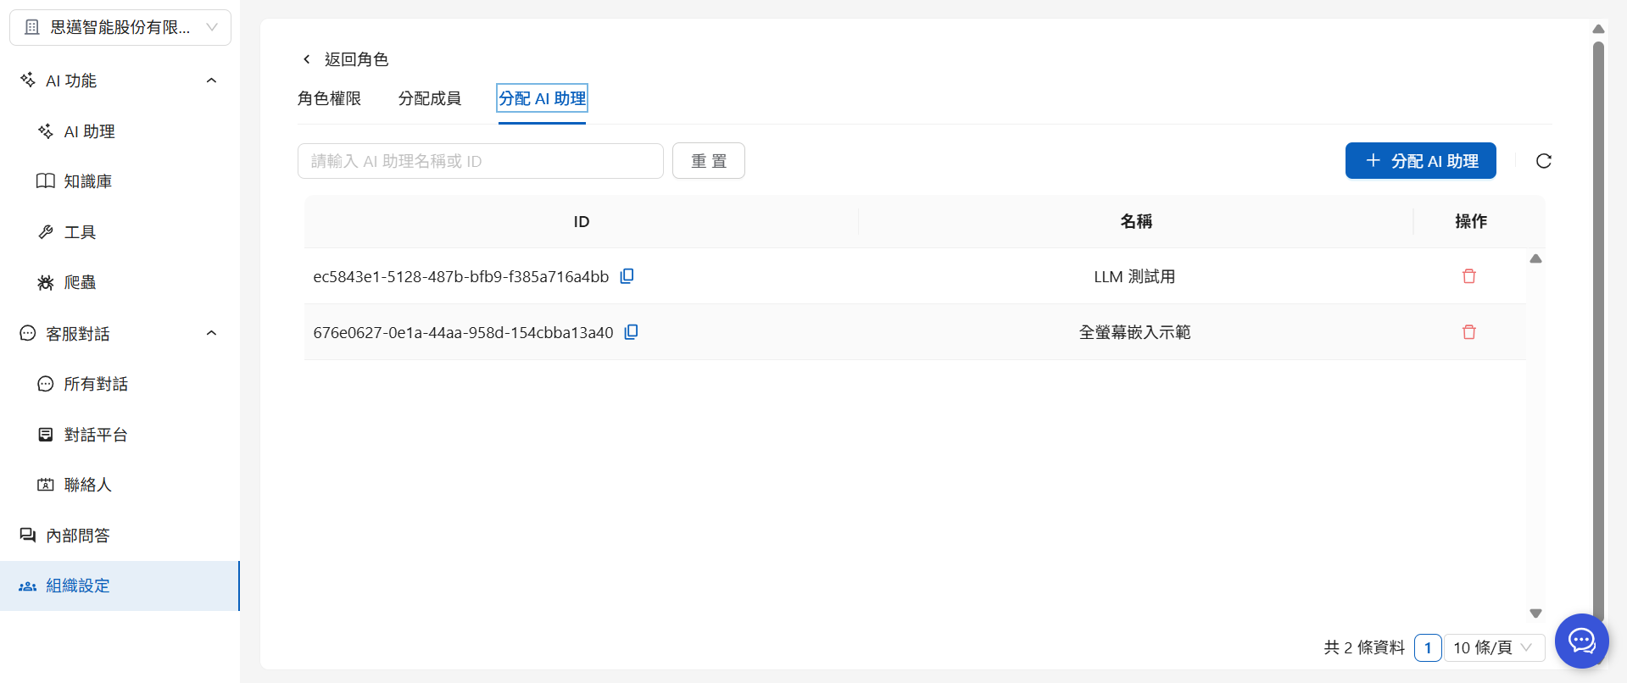1627x683 pixels.
Task: Go back using the 返回角色 arrow
Action: (307, 59)
